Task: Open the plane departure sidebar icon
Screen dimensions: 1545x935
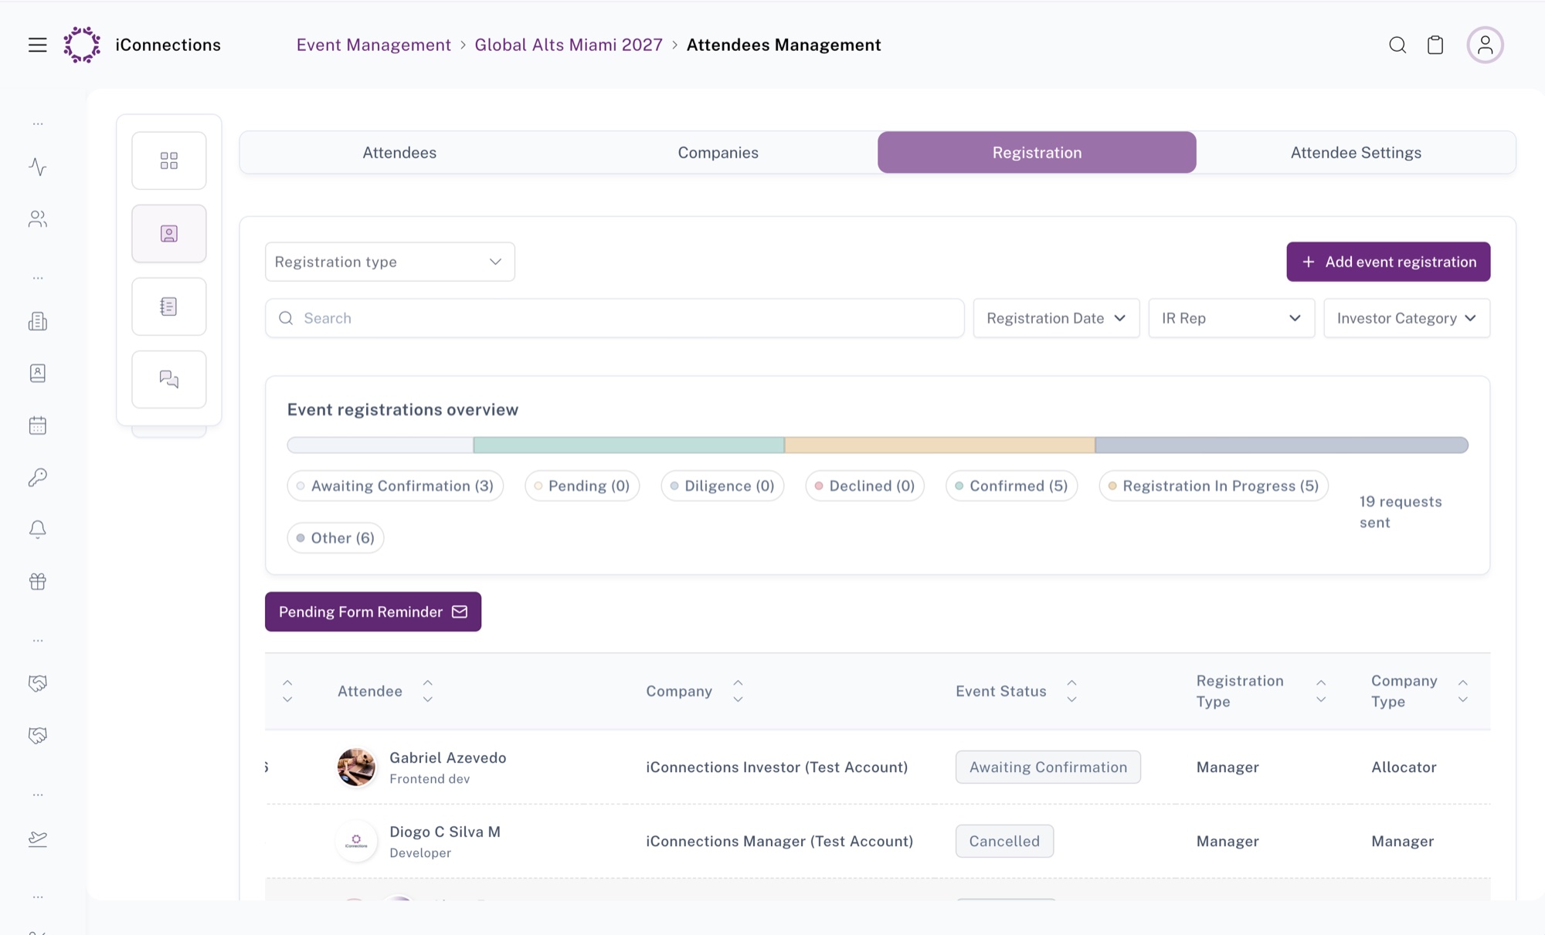Action: coord(38,838)
